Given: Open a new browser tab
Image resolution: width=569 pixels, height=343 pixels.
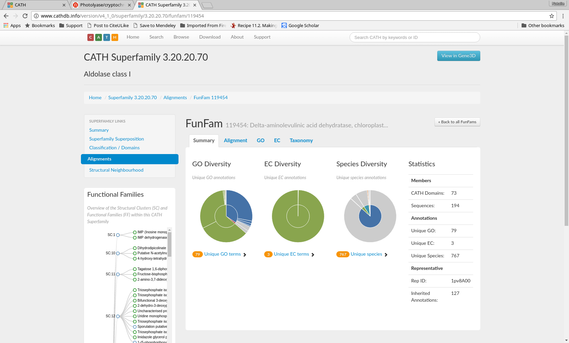Looking at the screenshot, I should pyautogui.click(x=207, y=5).
